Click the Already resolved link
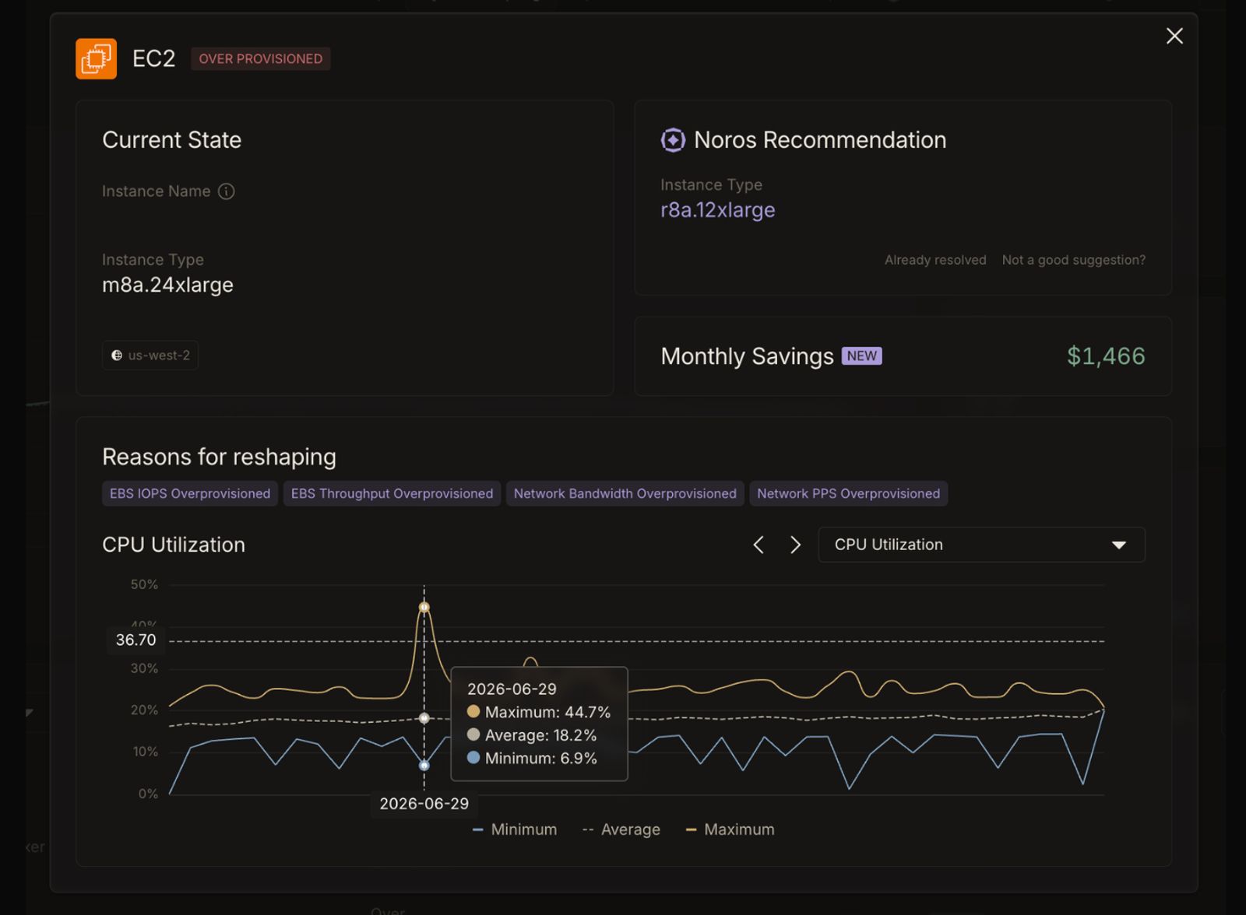The height and width of the screenshot is (915, 1246). point(935,260)
